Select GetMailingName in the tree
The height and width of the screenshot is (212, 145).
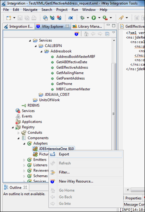tap(70, 73)
